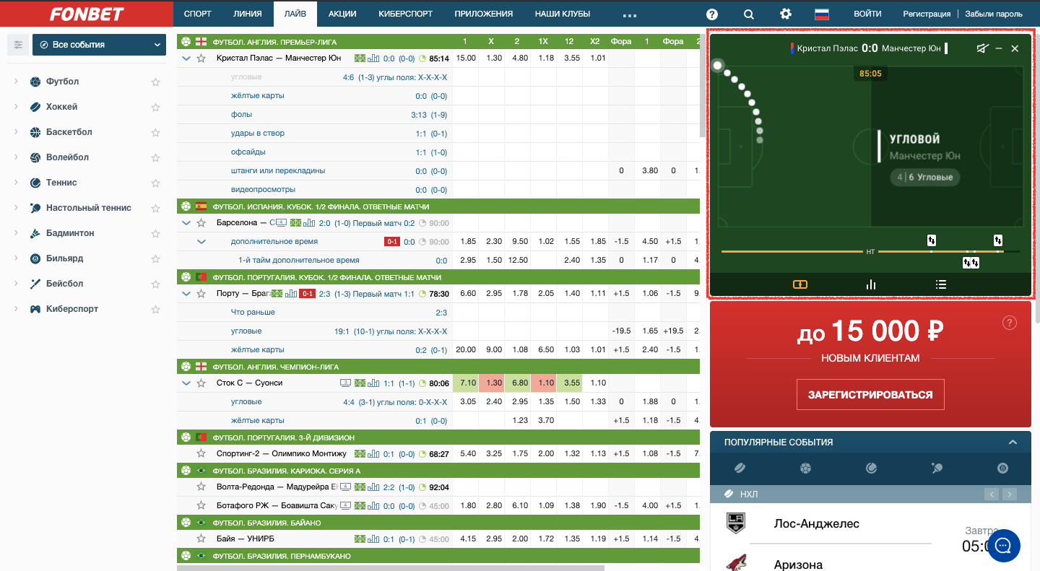Select hockey icon in Популярные события
The image size is (1040, 571).
(x=740, y=468)
